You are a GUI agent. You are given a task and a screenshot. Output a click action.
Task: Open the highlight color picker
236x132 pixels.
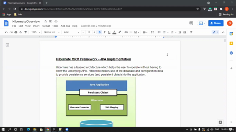(x=119, y=32)
